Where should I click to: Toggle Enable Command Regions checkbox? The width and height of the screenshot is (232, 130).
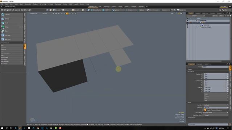(x=205, y=110)
